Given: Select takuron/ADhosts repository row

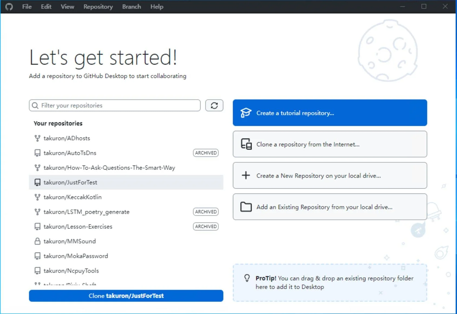Looking at the screenshot, I should (x=126, y=138).
